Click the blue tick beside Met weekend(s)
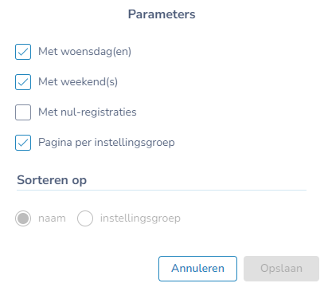 (x=23, y=82)
